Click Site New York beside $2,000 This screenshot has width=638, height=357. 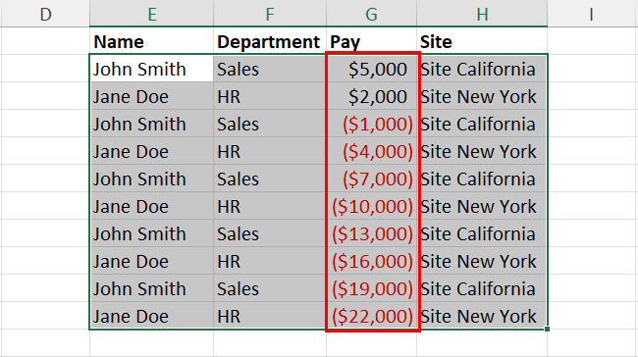(x=482, y=96)
